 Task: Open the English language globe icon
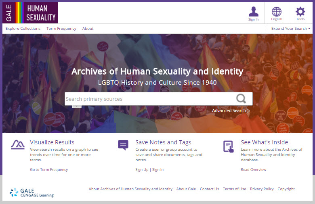pos(276,12)
